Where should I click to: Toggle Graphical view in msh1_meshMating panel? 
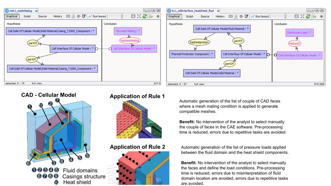(x=12, y=17)
